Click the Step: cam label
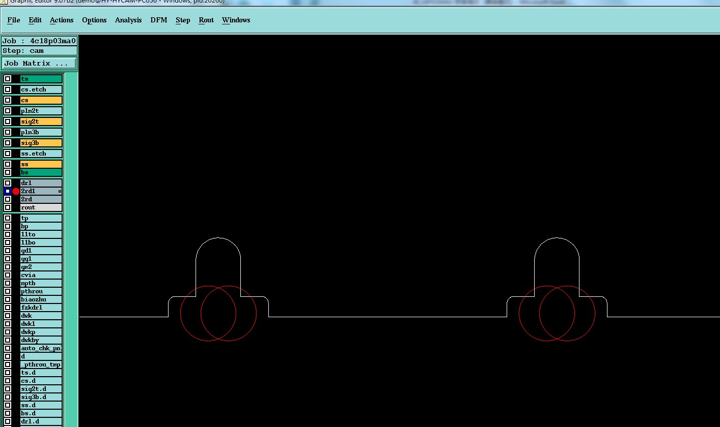The width and height of the screenshot is (720, 427). coord(39,50)
